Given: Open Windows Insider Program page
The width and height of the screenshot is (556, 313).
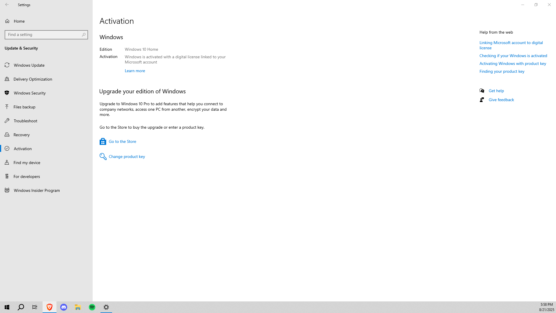Looking at the screenshot, I should click(x=46, y=190).
